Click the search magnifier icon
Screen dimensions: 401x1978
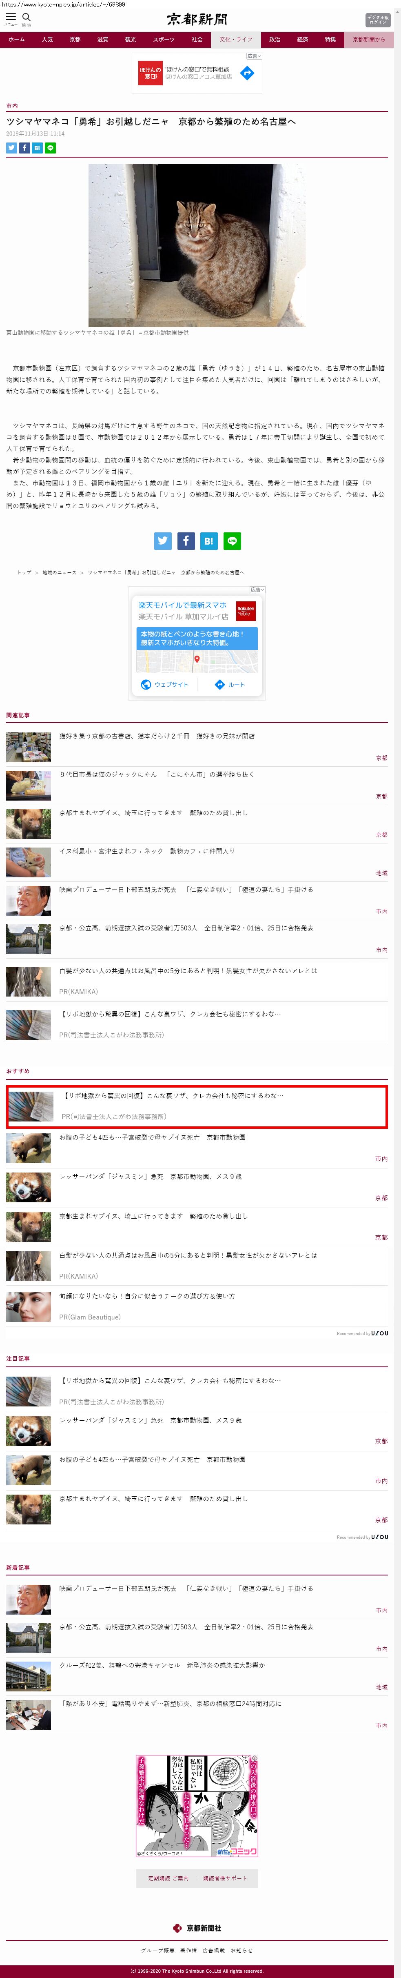click(x=26, y=17)
